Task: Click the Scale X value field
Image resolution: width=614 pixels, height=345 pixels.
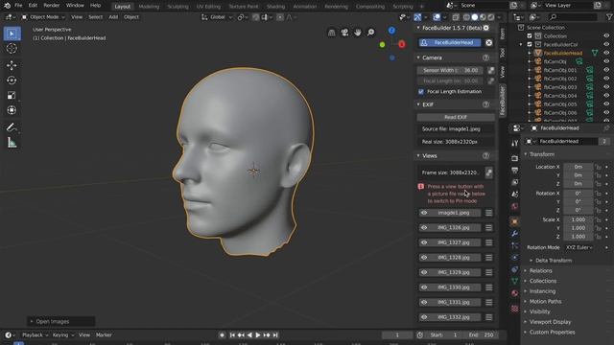Action: point(578,219)
